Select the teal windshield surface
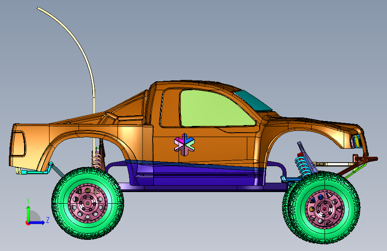This screenshot has height=251, width=387. click(253, 100)
